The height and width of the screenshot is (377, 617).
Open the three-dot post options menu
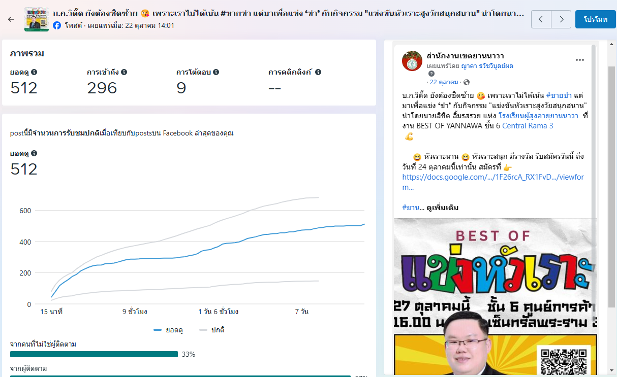pos(580,60)
